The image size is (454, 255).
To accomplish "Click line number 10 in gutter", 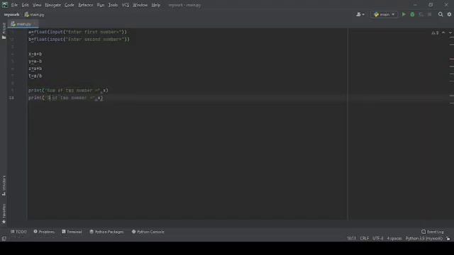I will click(11, 98).
